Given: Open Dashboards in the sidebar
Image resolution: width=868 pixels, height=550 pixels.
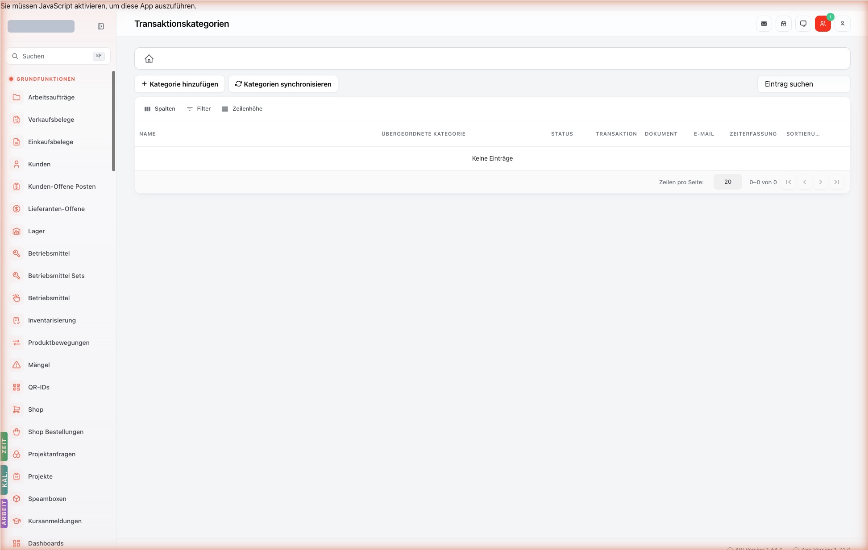Looking at the screenshot, I should [x=58, y=543].
